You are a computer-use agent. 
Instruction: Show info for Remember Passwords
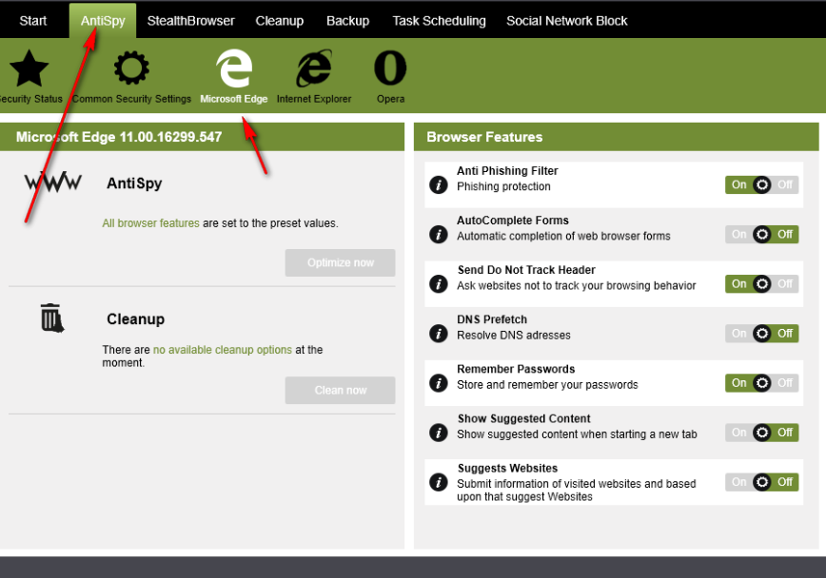(x=439, y=383)
